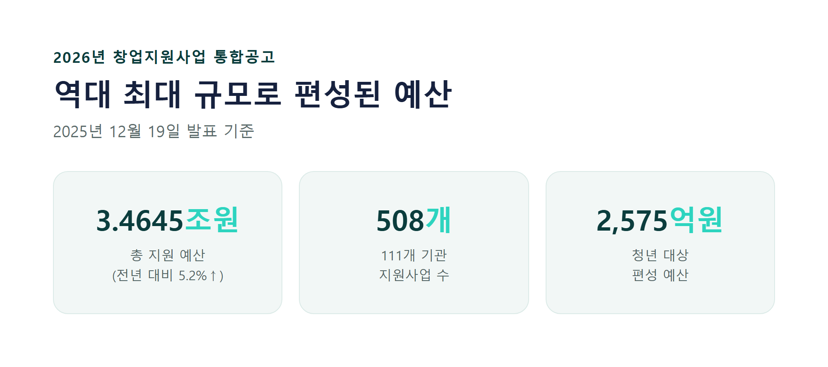Click the 편성 예산 label
Screen dimensions: 828x367
660,275
